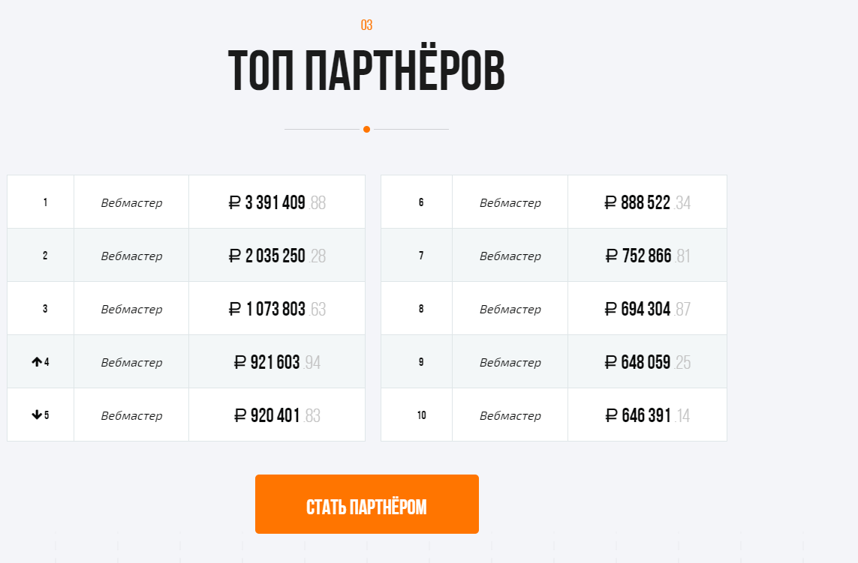Select the amount 648 059.25

[647, 361]
